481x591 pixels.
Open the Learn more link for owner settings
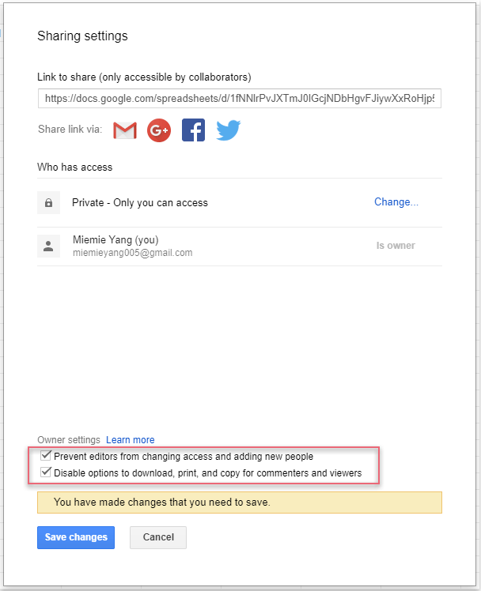point(131,440)
